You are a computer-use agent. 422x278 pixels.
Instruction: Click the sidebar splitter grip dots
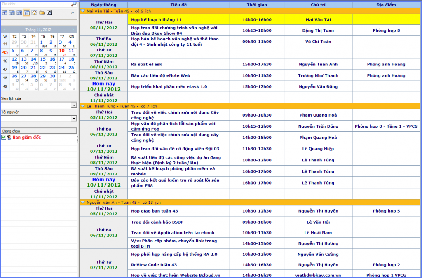[x=78, y=139]
